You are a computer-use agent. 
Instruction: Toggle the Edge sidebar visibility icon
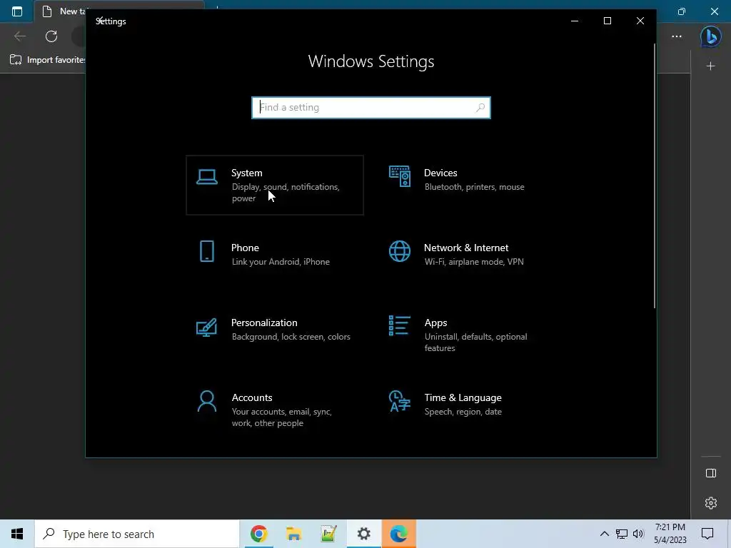(710, 474)
